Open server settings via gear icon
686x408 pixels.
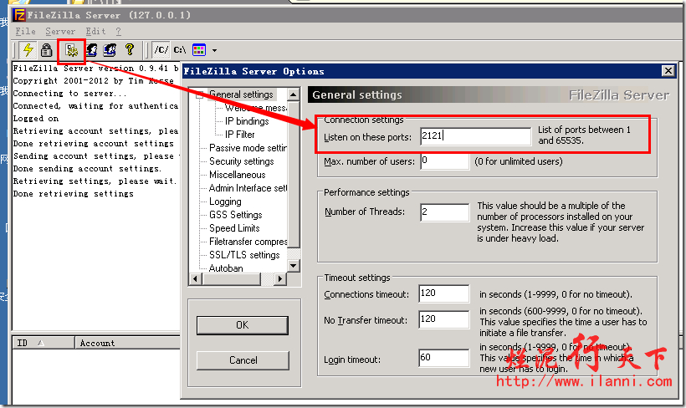coord(72,51)
